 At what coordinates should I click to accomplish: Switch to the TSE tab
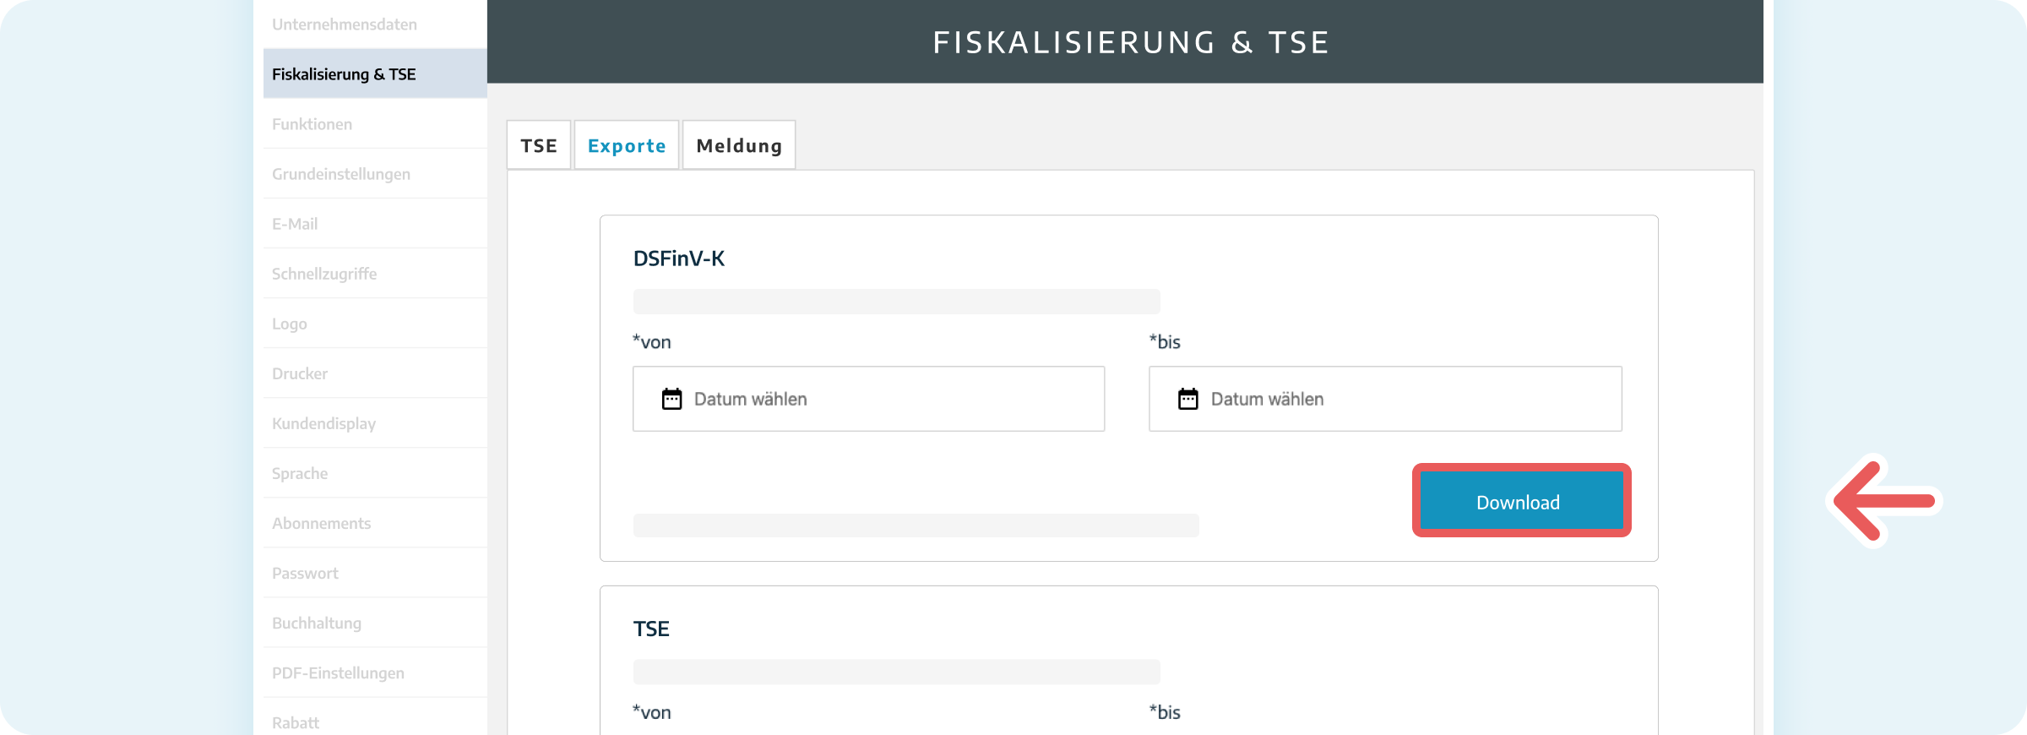click(x=539, y=144)
